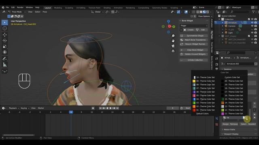259x145 pixels.
Task: Toggle the Collection exclude checkbox
Action: point(249,19)
